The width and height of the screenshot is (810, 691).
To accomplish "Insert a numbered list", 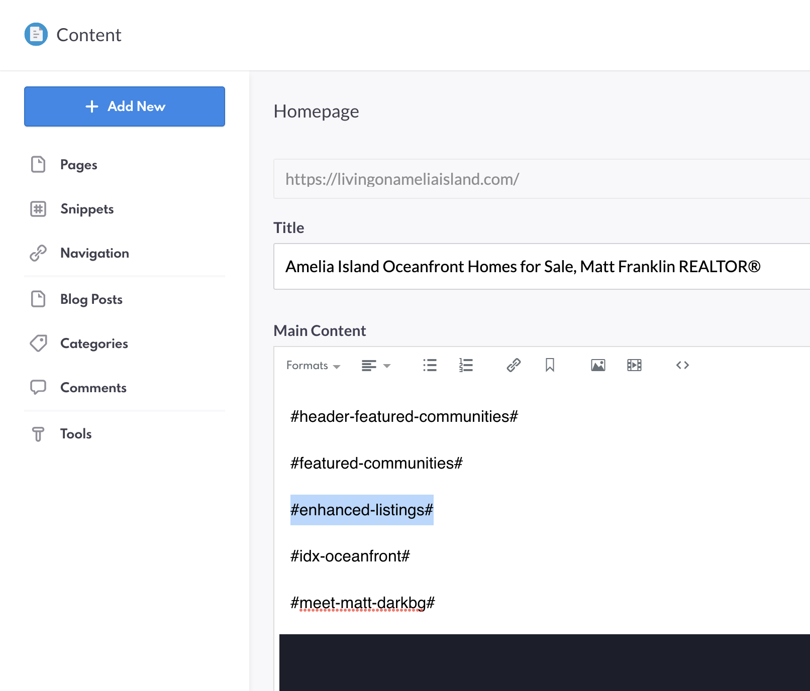I will 466,365.
